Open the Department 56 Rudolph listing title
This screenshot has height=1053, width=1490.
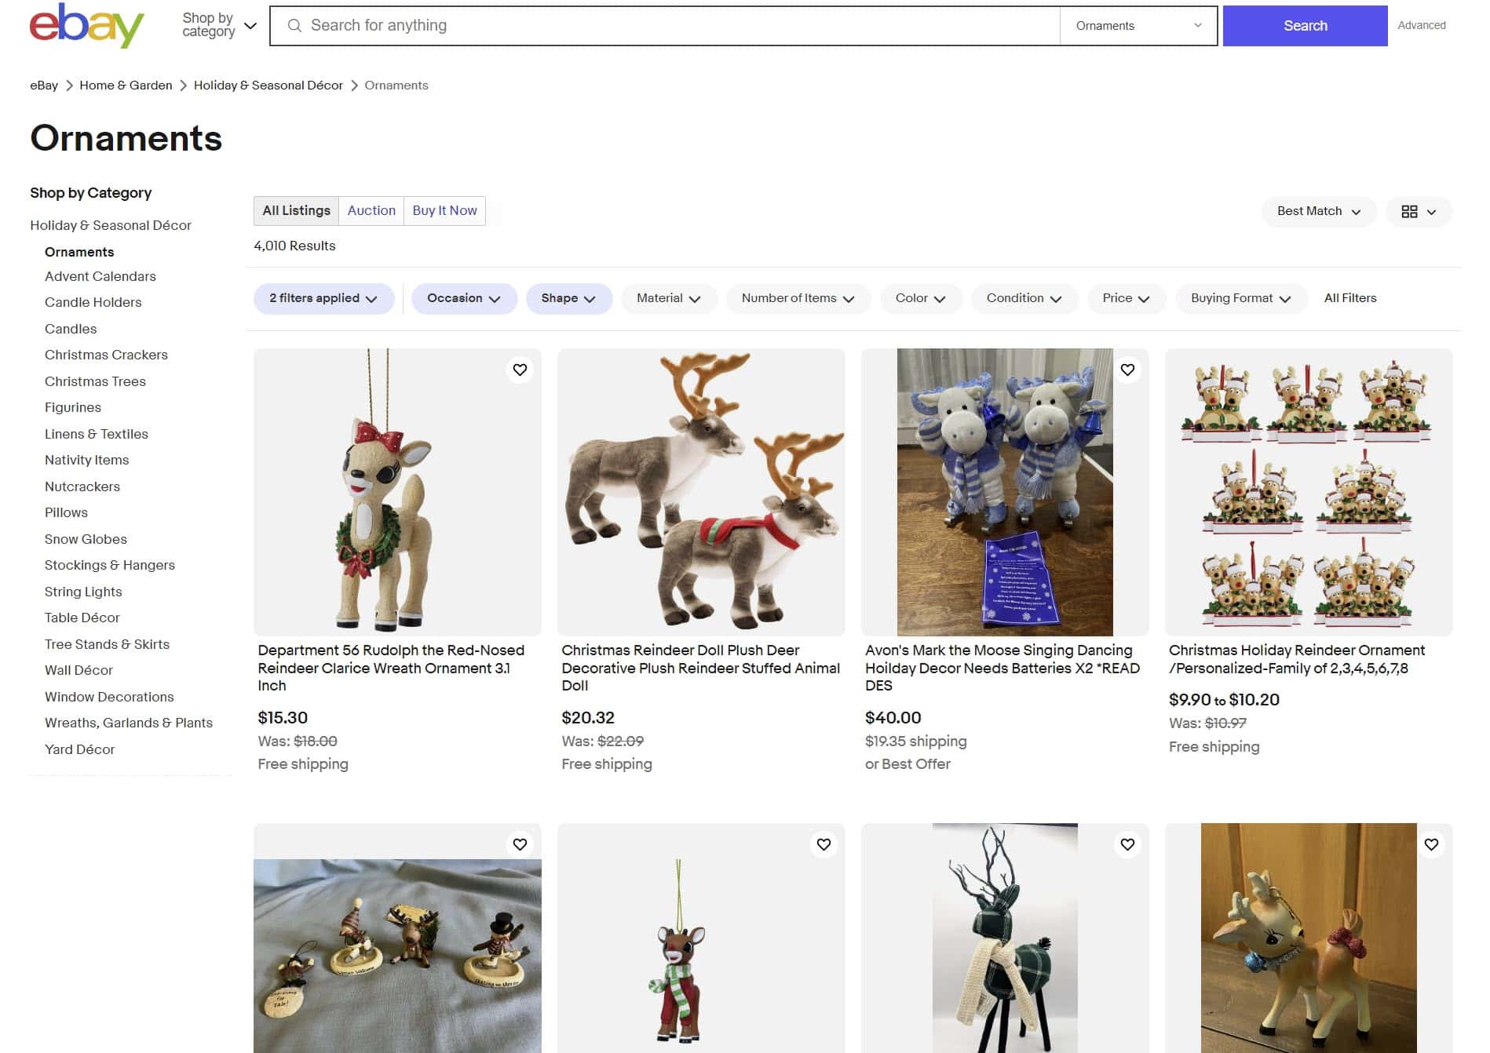point(391,669)
